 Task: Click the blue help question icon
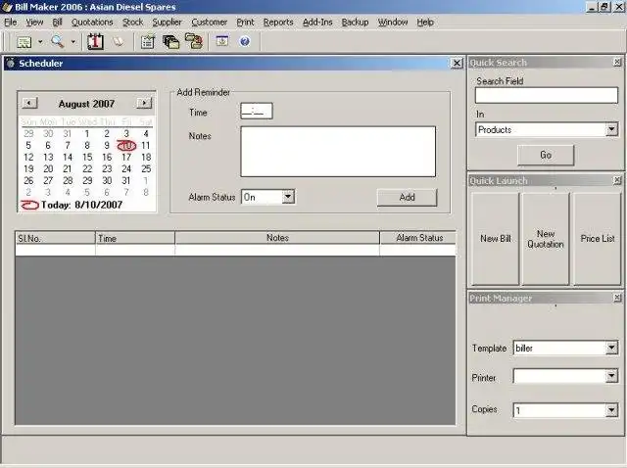pos(245,41)
